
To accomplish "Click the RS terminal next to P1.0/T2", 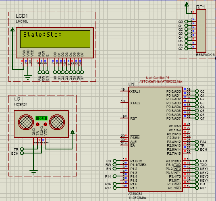I will click(114, 161).
